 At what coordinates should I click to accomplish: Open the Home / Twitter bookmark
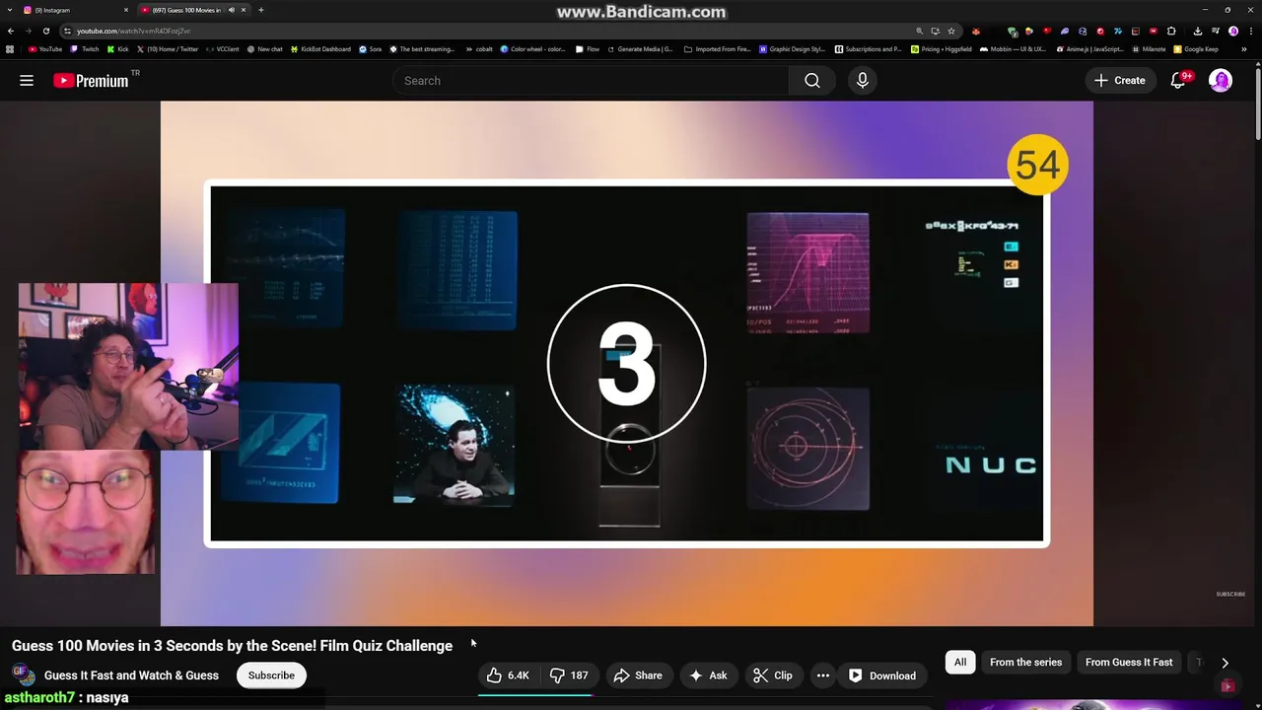[x=168, y=49]
